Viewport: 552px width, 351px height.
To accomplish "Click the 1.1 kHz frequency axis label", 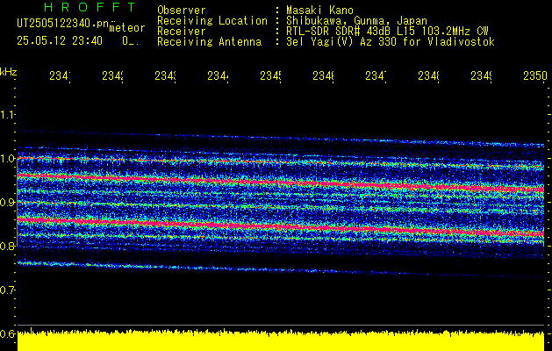I will pos(7,114).
